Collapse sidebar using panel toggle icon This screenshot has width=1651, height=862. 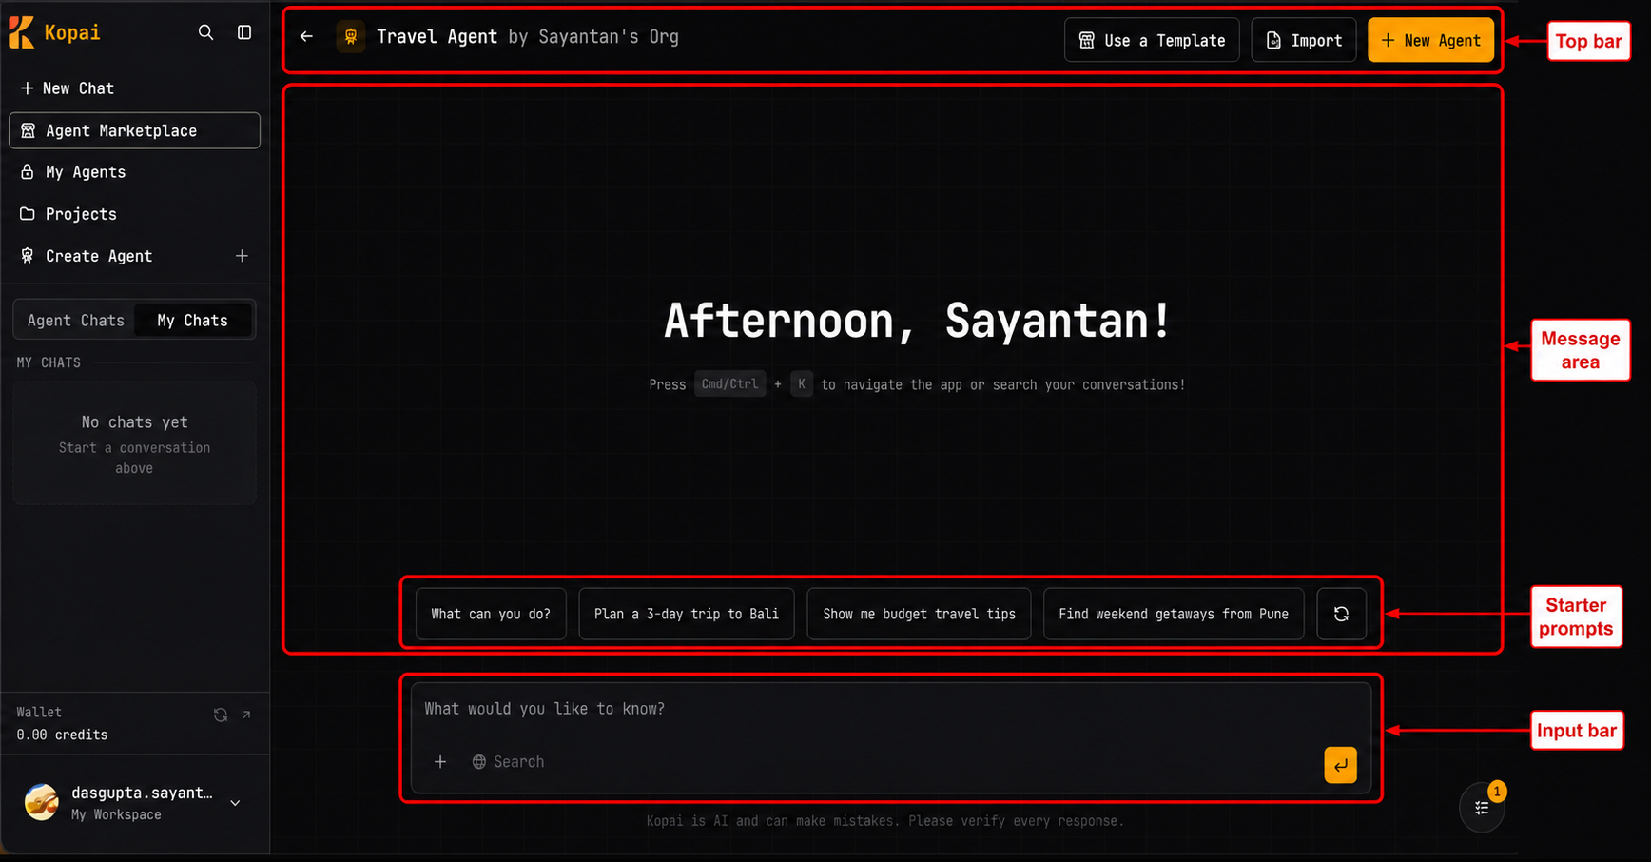coord(244,32)
